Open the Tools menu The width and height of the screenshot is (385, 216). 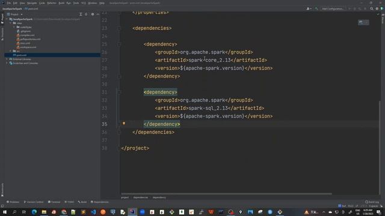tap(76, 3)
